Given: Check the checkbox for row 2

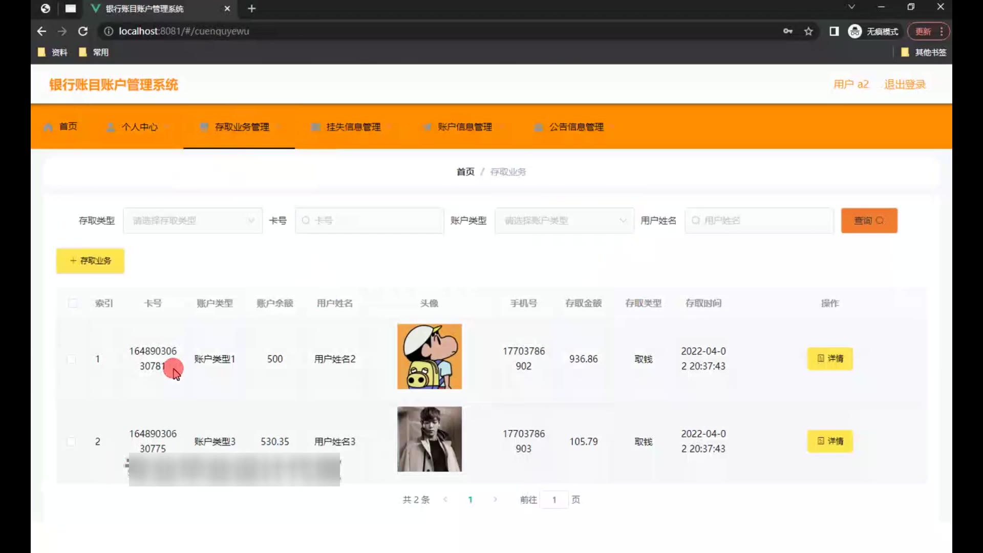Looking at the screenshot, I should point(72,441).
